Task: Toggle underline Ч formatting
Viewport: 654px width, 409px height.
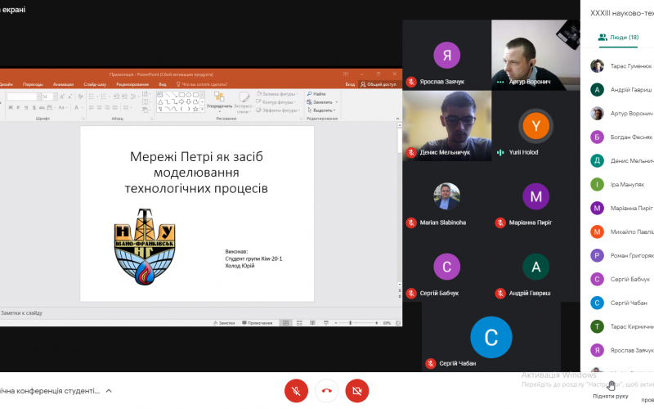Action: pyautogui.click(x=26, y=108)
